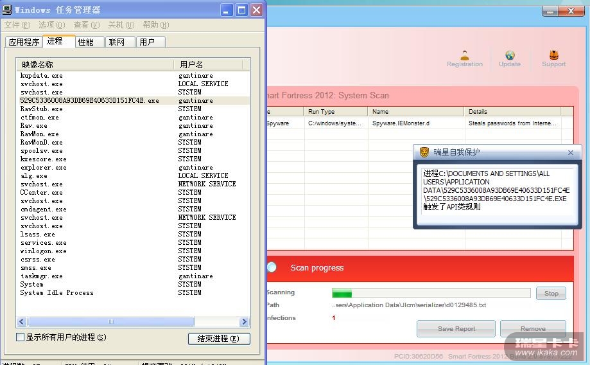
Task: Select explorer.exe process
Action: pos(134,168)
